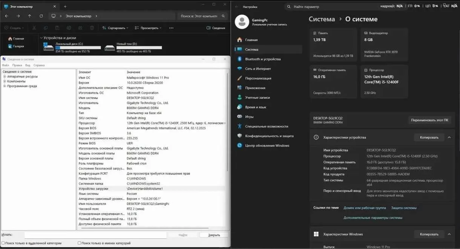Viewport: 460px width, 249px height.
Task: Click Система breadcrumb in Settings
Action: tap(322, 19)
